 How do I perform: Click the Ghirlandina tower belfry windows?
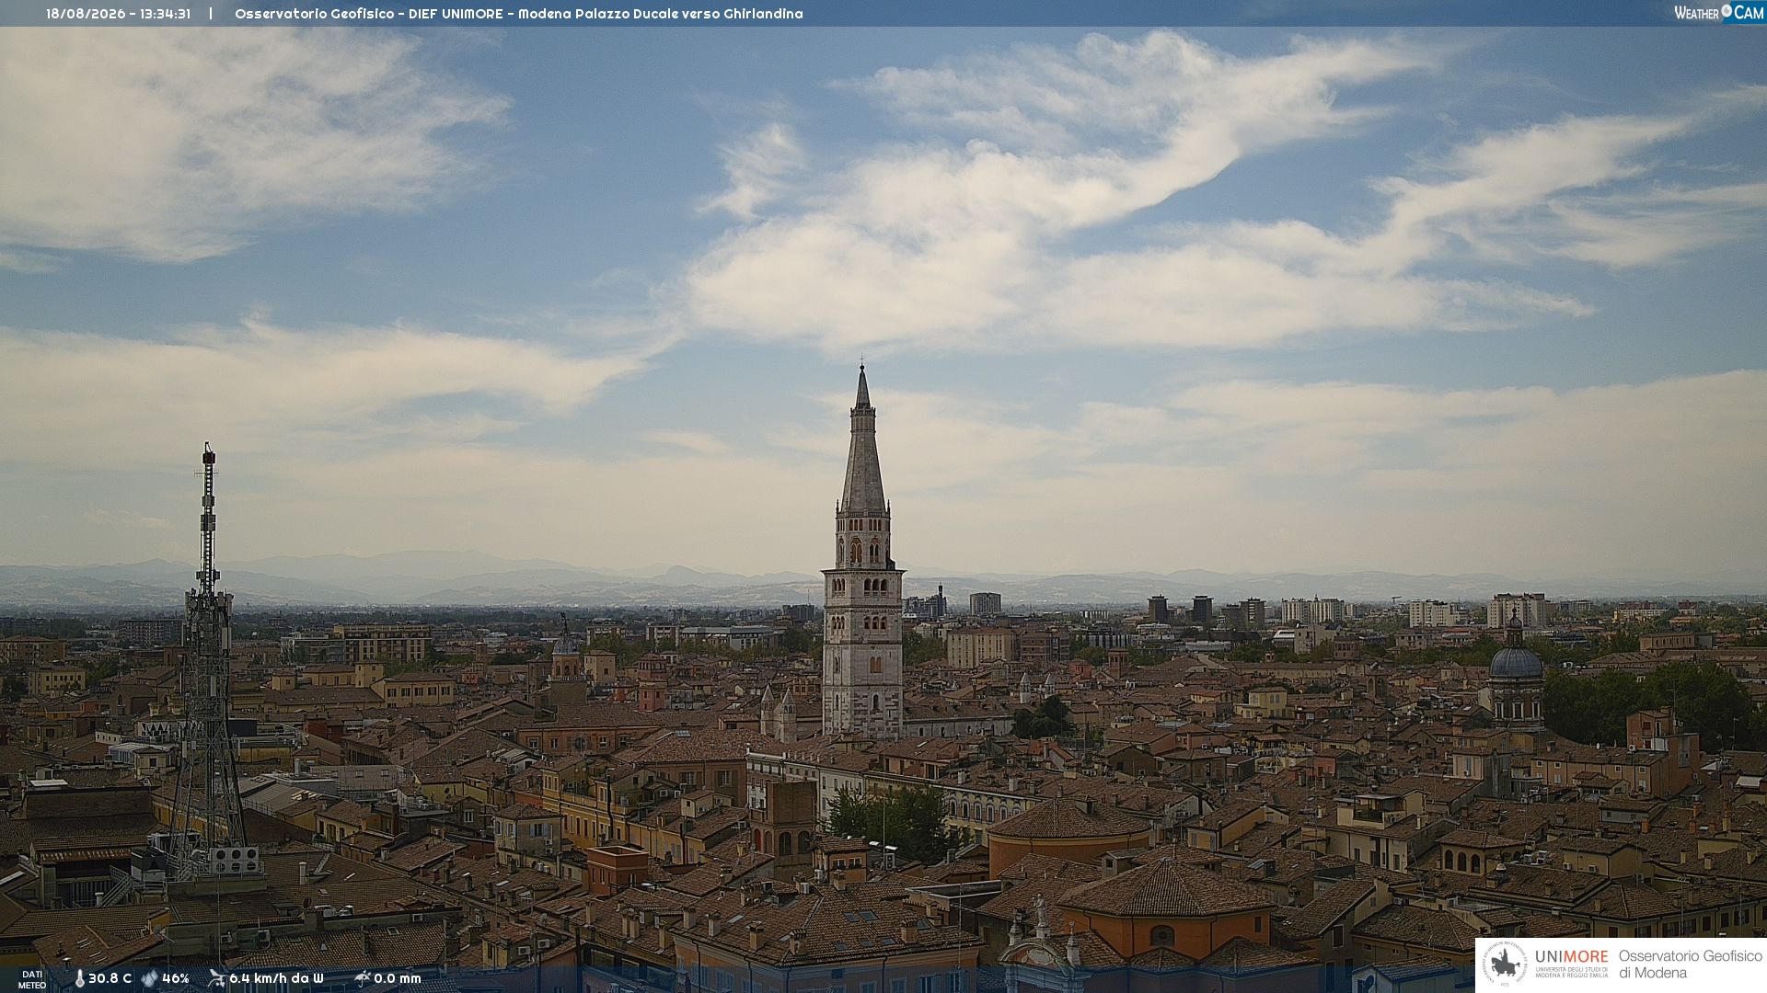[862, 550]
